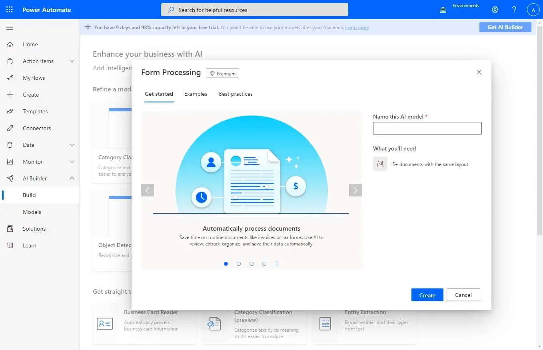Collapse the left navigation hamburger menu
The height and width of the screenshot is (350, 543).
[10, 28]
